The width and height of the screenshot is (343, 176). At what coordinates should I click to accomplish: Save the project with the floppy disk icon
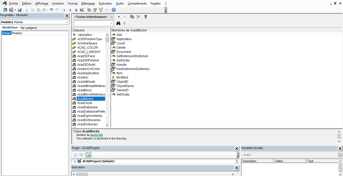[20, 10]
